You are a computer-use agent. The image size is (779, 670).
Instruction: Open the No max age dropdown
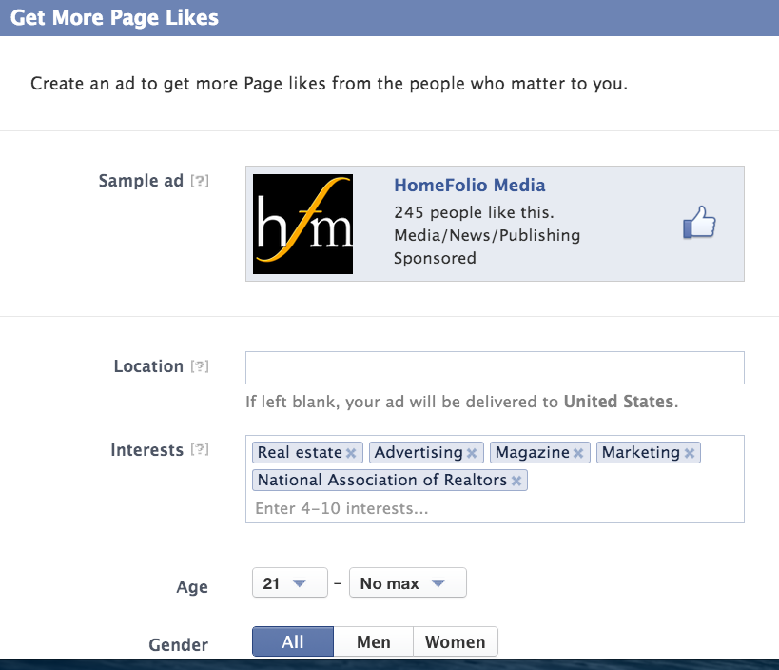(407, 582)
